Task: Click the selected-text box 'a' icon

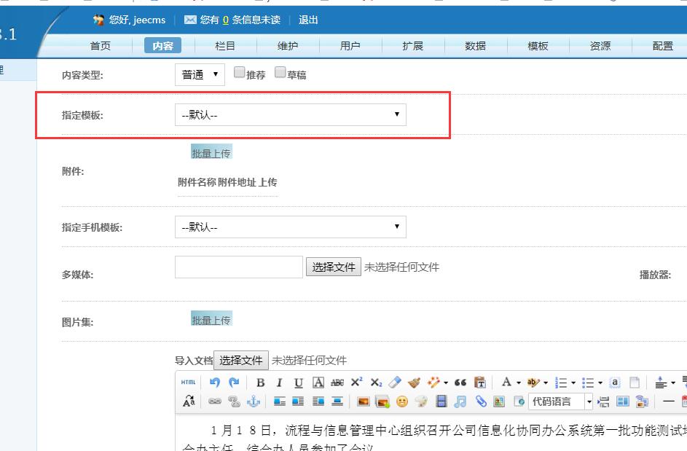Action: pyautogui.click(x=615, y=383)
